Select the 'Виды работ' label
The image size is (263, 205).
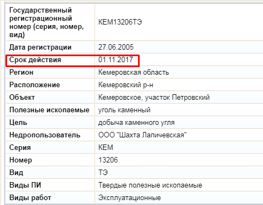(30, 198)
